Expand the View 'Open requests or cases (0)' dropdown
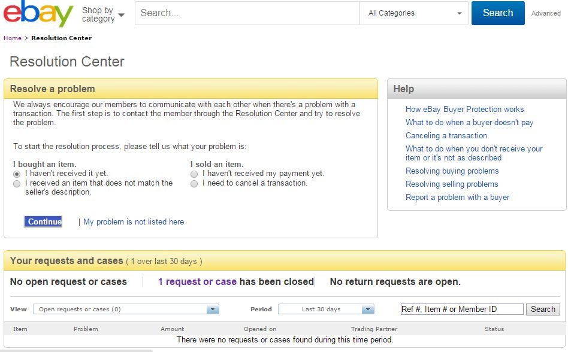The height and width of the screenshot is (352, 568). click(126, 309)
